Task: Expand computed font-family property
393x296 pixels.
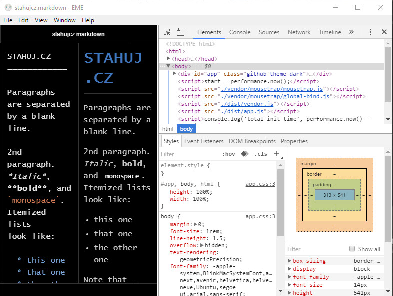Action: pyautogui.click(x=289, y=277)
